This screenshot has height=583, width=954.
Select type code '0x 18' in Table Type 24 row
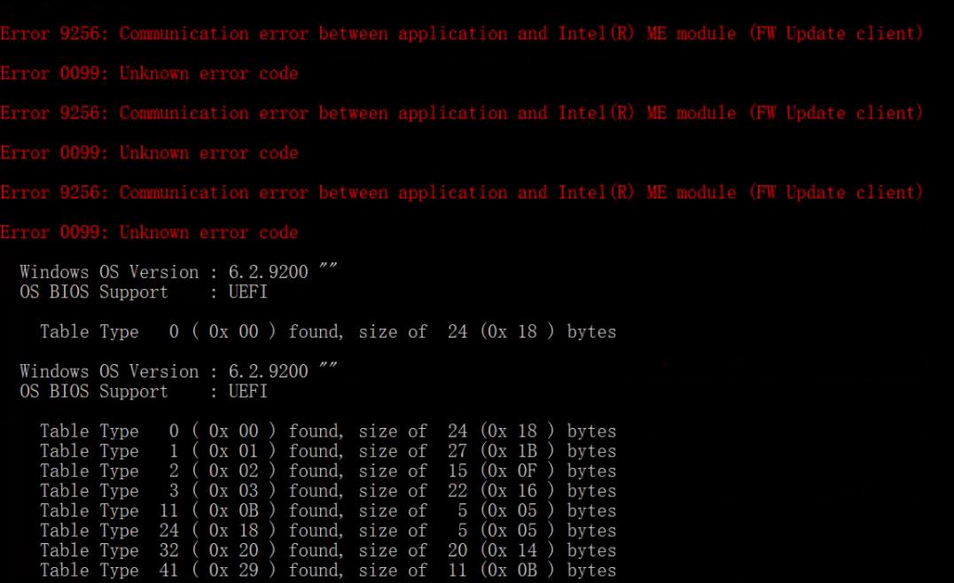point(233,531)
